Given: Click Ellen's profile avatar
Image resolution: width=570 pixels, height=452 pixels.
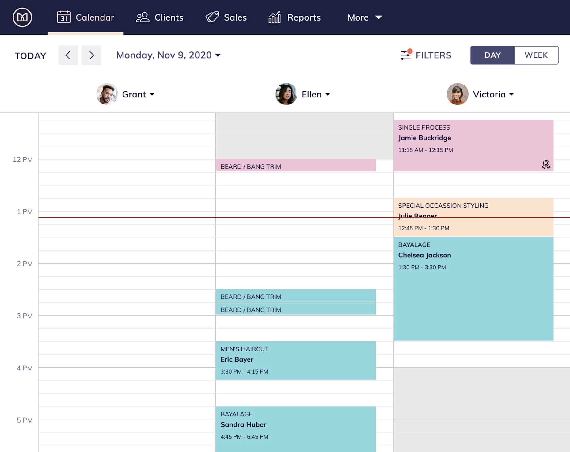Looking at the screenshot, I should [286, 94].
